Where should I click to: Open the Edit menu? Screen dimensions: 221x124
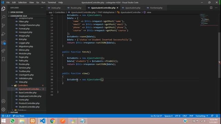tap(14, 2)
